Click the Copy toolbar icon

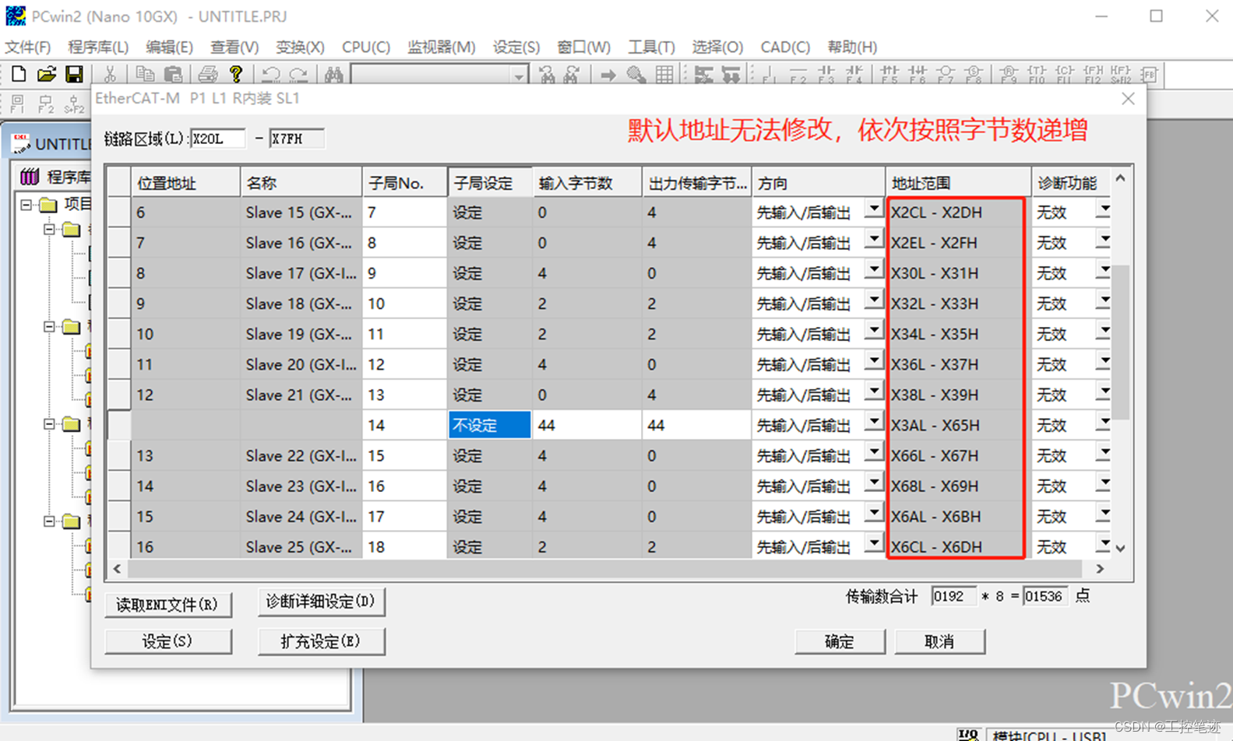pos(145,74)
